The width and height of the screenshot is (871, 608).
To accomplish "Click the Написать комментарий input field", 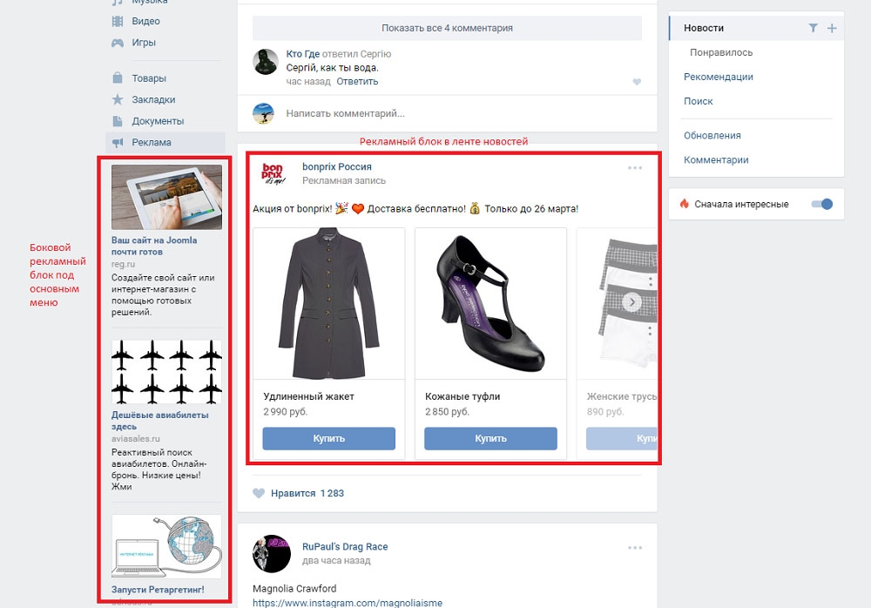I will [447, 113].
